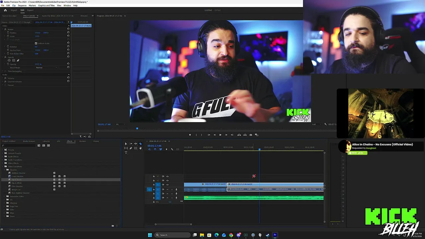Click New Custom Bin icon in Effects panel
425x239 pixels.
[113, 226]
